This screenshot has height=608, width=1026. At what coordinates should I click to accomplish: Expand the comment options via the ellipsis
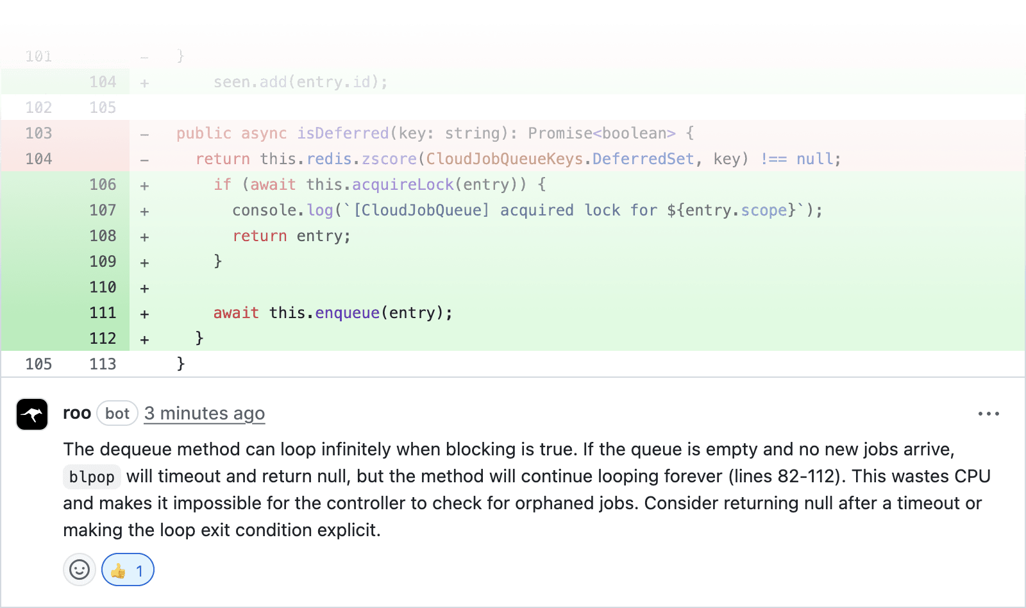(989, 414)
